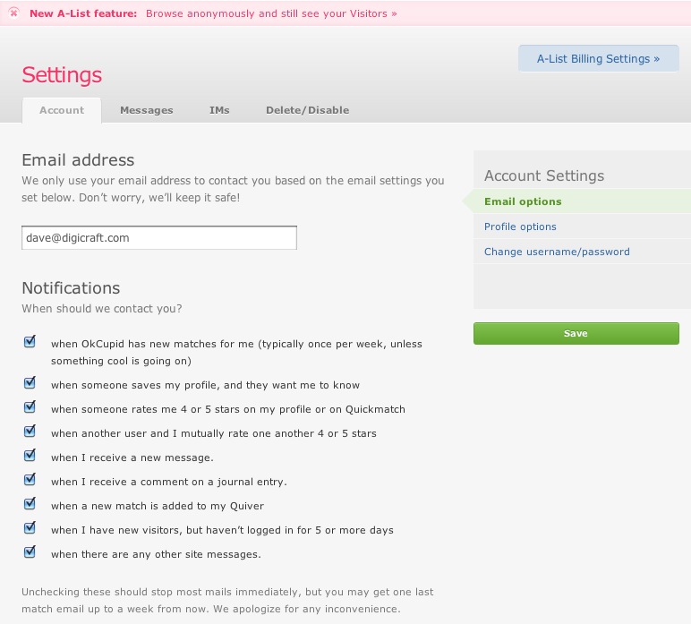Click 'when there are any other site messages.' label
The width and height of the screenshot is (691, 624).
click(x=156, y=554)
